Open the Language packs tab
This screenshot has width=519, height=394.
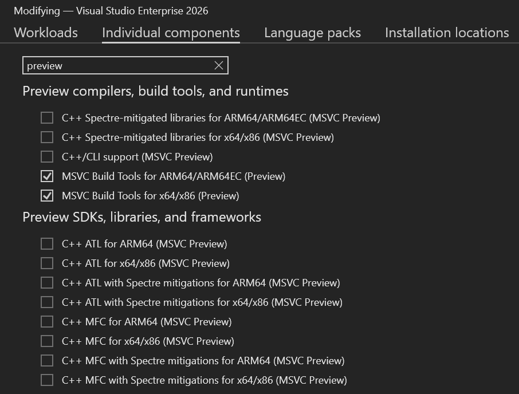coord(312,33)
